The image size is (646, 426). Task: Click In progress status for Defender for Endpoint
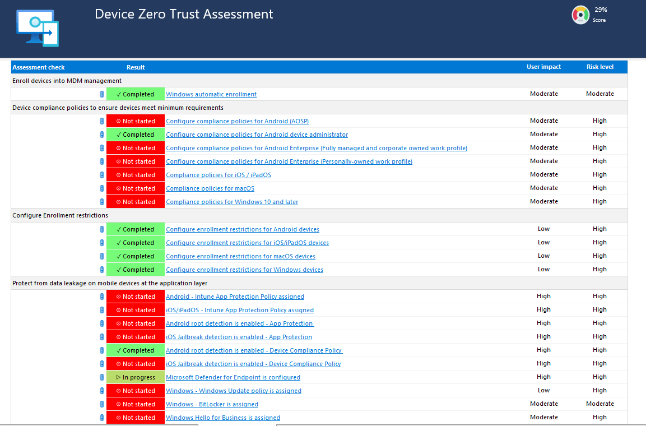136,377
